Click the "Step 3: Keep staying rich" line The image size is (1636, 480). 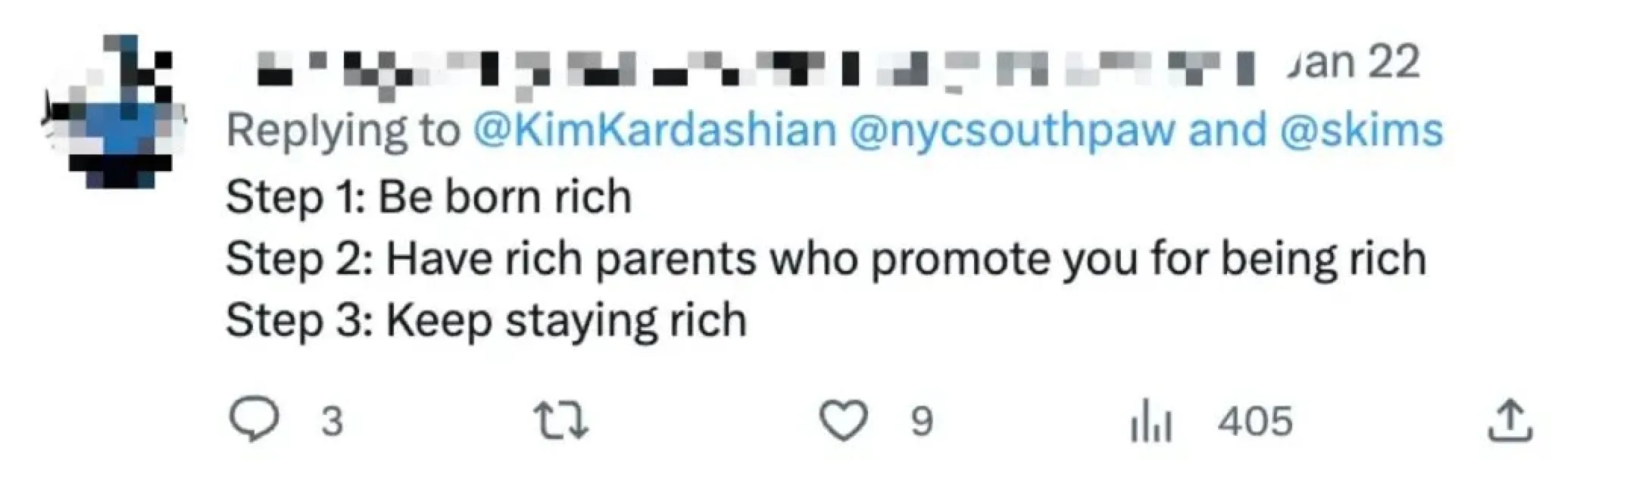coord(486,320)
